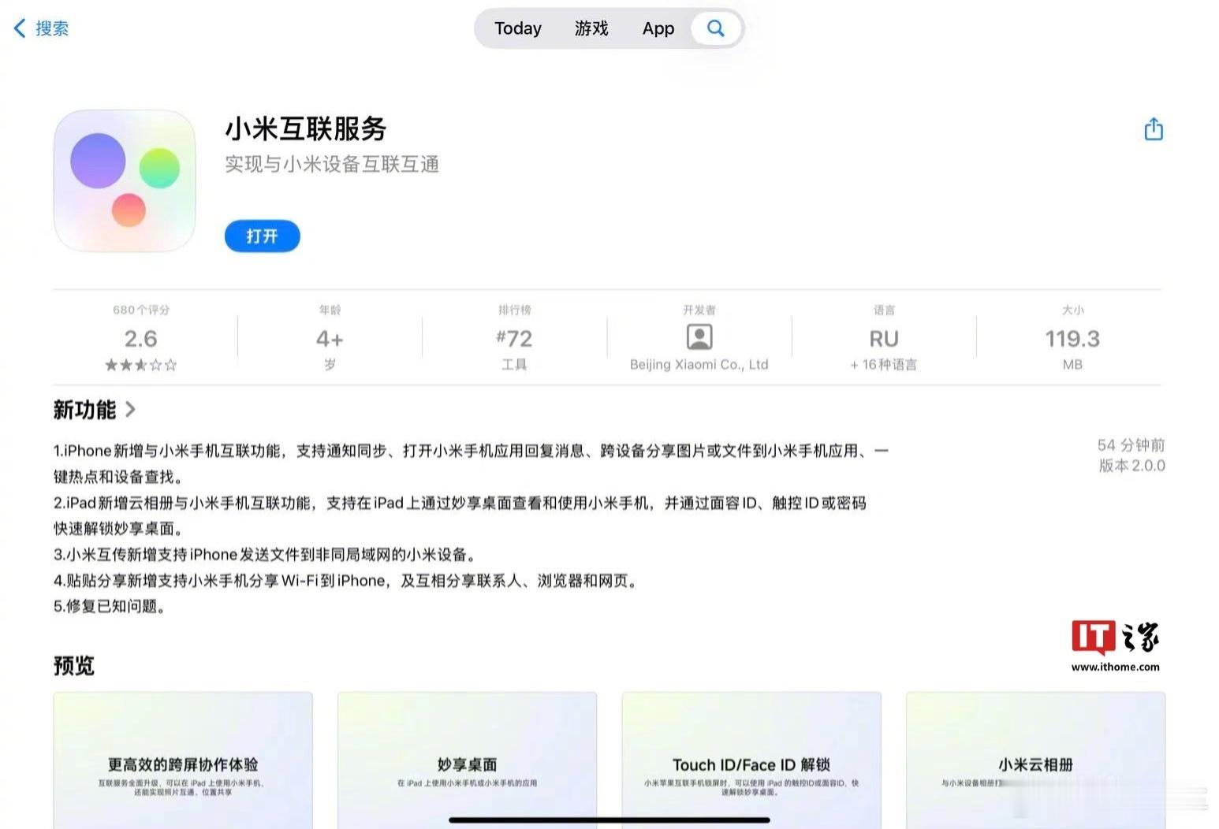This screenshot has height=829, width=1219.
Task: Open the Touch ID/Face ID 解锁 preview
Action: click(751, 760)
